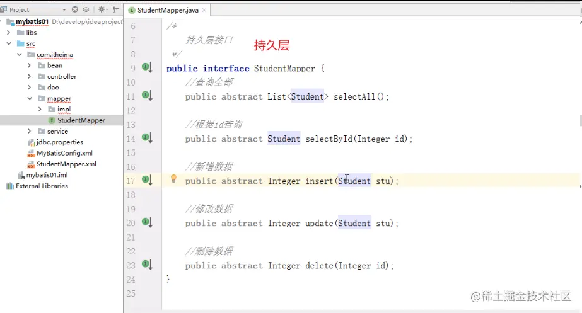
Task: Click the gutter icon next to insert line 17
Action: coord(147,180)
